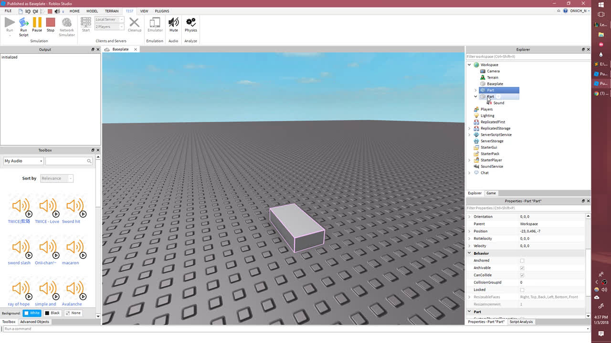Open the PLUGINS ribbon tab
The image size is (611, 343).
coord(162,11)
